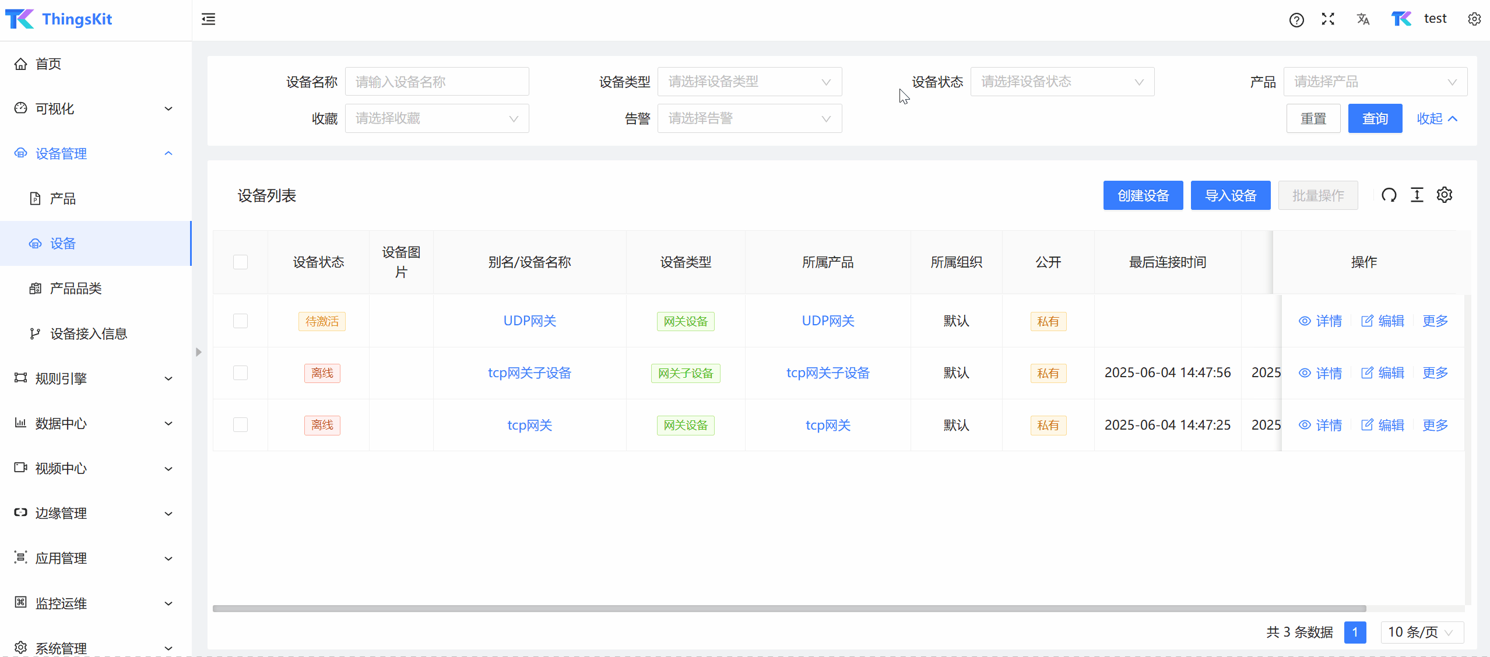Toggle the select-all header checkbox

[x=240, y=262]
